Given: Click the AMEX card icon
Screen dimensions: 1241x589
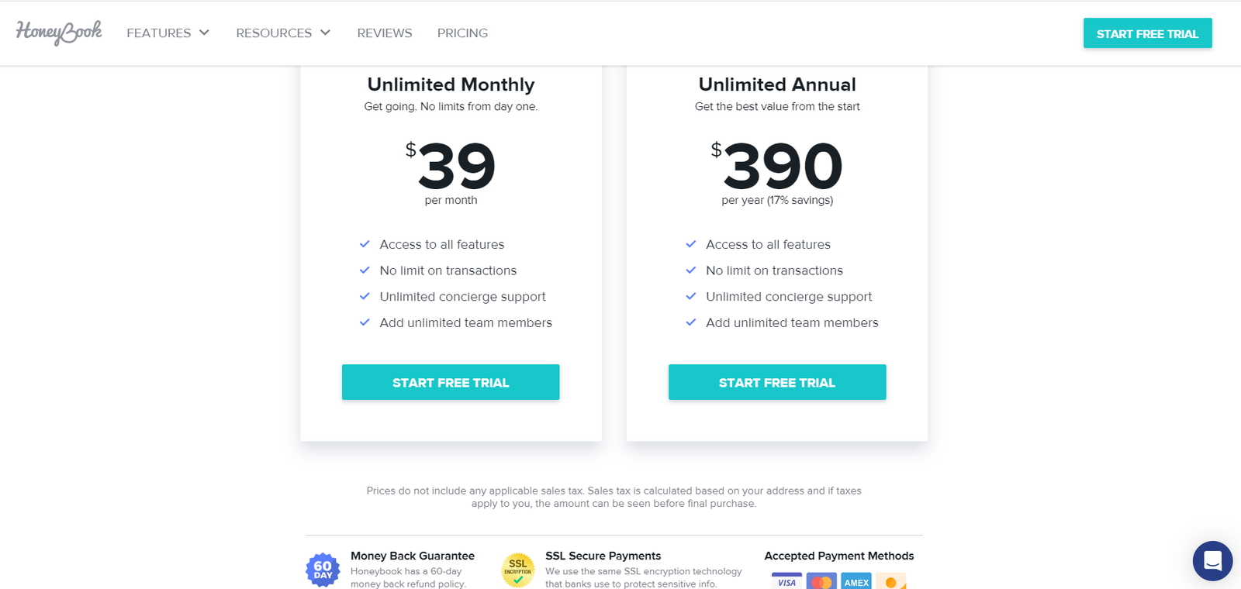Looking at the screenshot, I should (x=856, y=581).
